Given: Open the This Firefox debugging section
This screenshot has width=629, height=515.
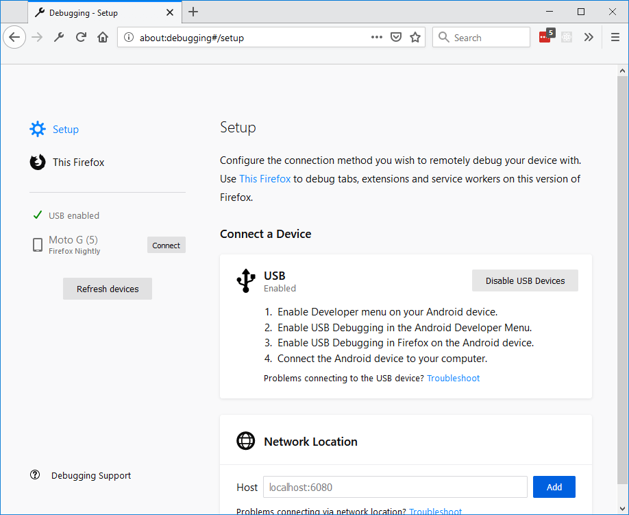Looking at the screenshot, I should pos(77,163).
